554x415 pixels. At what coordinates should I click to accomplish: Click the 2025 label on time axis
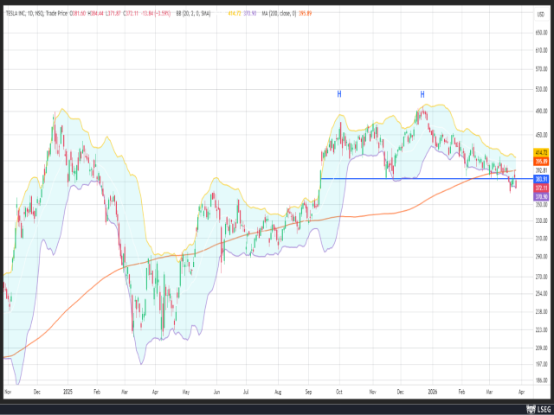click(68, 392)
